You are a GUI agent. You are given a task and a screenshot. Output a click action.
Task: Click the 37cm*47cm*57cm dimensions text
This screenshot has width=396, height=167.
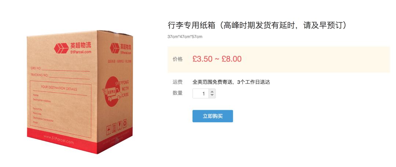point(185,37)
